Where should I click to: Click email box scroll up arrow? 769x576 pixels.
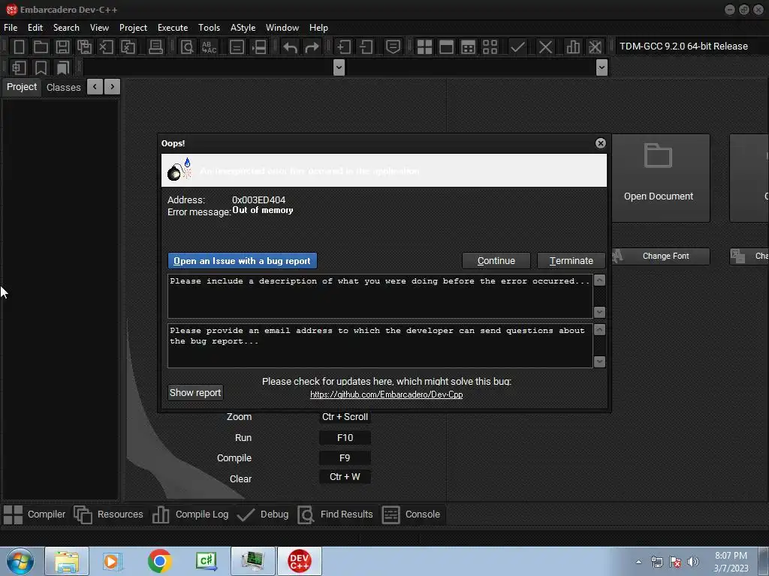click(x=599, y=330)
